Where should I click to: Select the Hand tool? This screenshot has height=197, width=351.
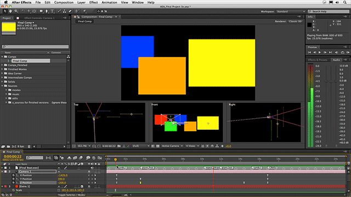[x=10, y=11]
